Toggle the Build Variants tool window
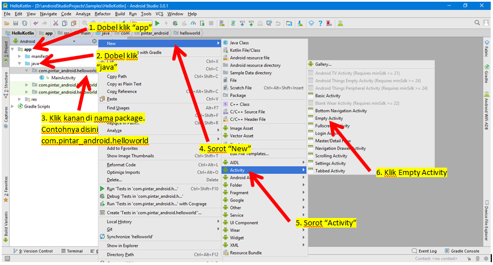The image size is (493, 265). click(6, 226)
